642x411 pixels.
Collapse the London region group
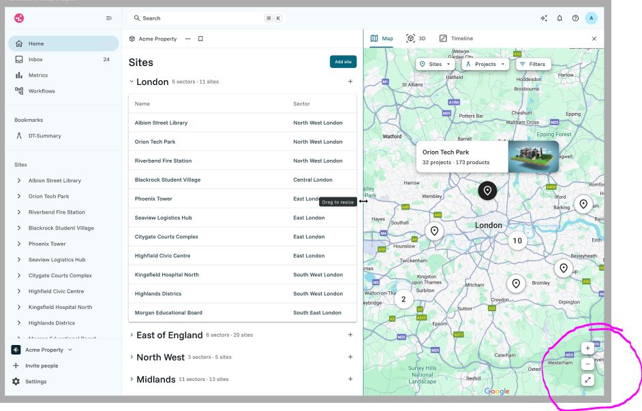click(132, 82)
